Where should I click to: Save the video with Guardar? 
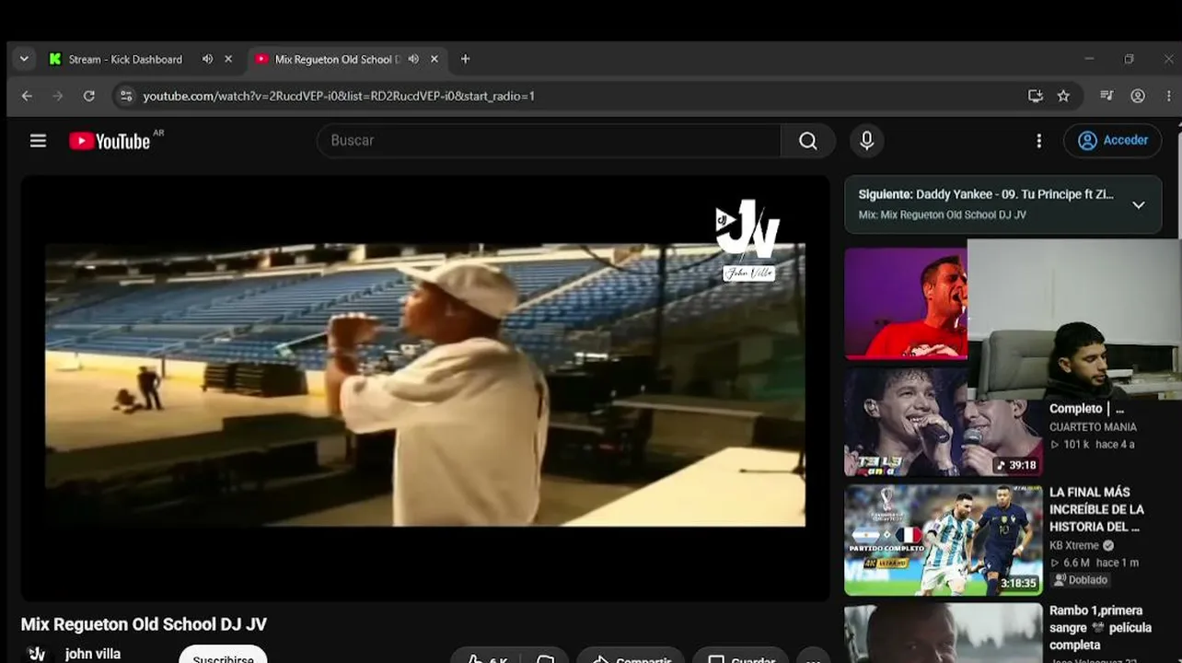[x=741, y=657]
